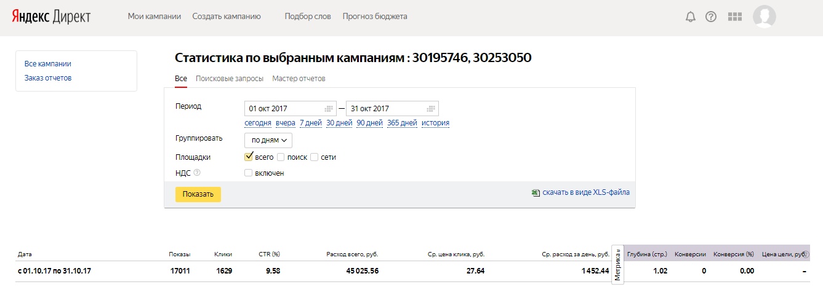
Task: Click the Ср. расход за день header
Action: pyautogui.click(x=577, y=254)
